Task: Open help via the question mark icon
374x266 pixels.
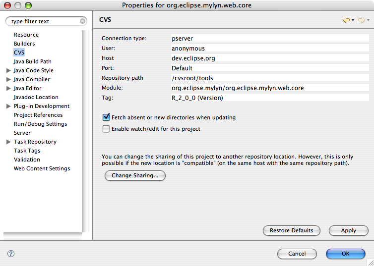Action: click(x=11, y=254)
